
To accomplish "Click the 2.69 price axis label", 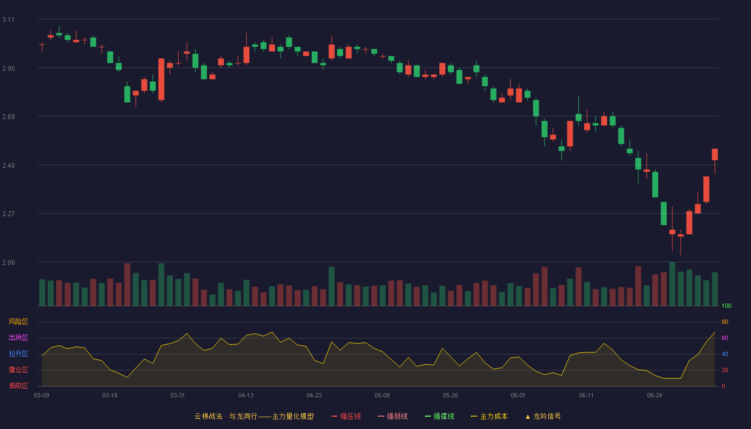I will (x=8, y=117).
